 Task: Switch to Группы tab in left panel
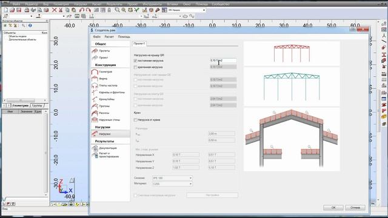37,105
